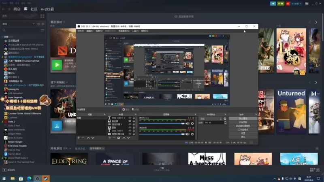
Task: Click blue download button on game card
Action: (57, 125)
